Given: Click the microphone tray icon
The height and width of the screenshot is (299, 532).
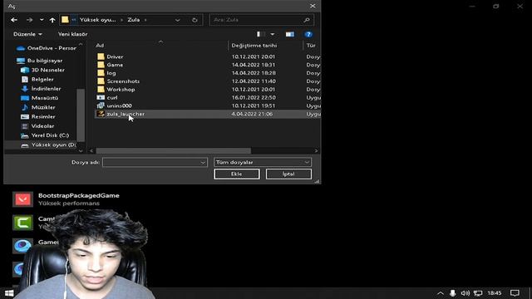Looking at the screenshot, I should [452, 293].
